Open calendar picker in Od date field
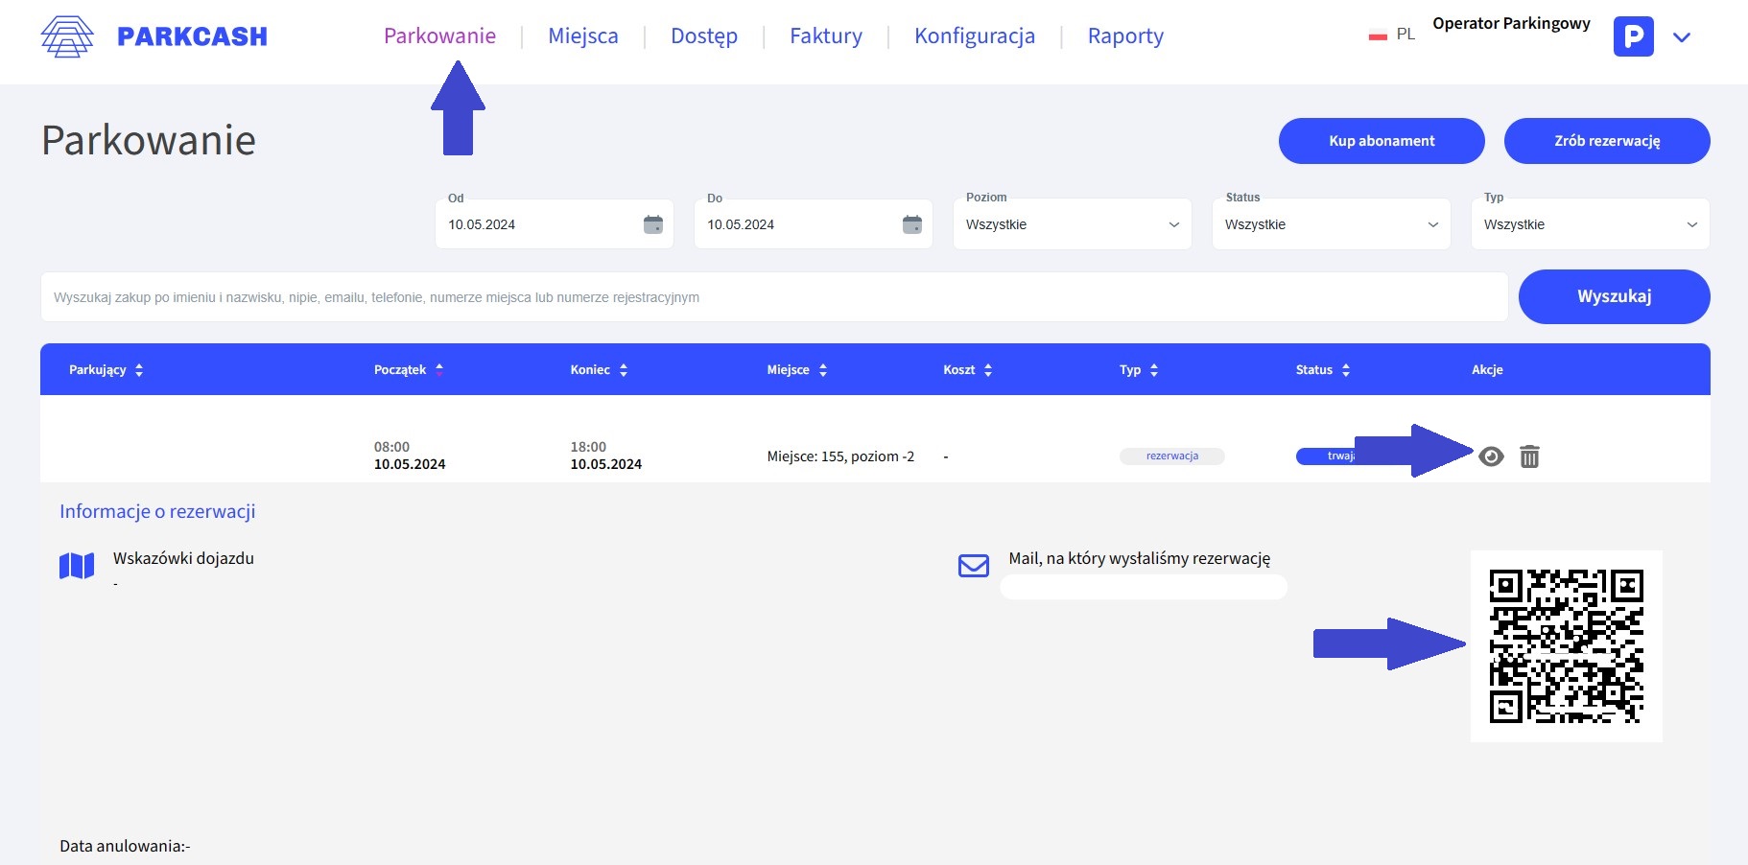This screenshot has height=865, width=1748. [652, 224]
